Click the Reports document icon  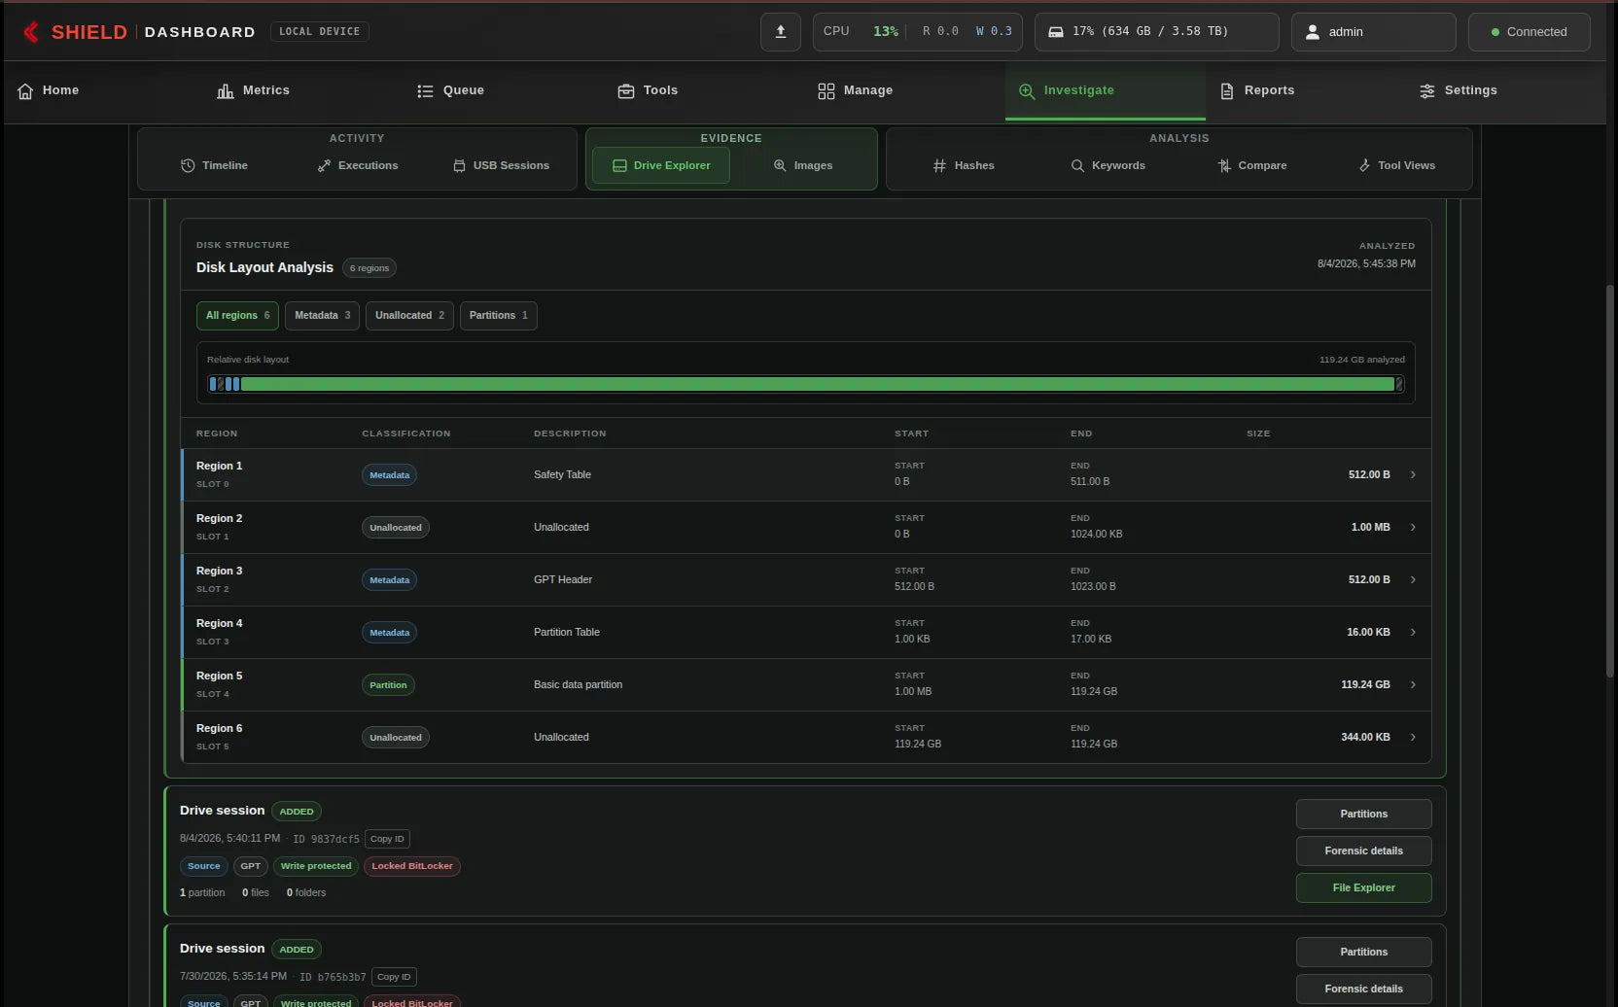[x=1226, y=90]
